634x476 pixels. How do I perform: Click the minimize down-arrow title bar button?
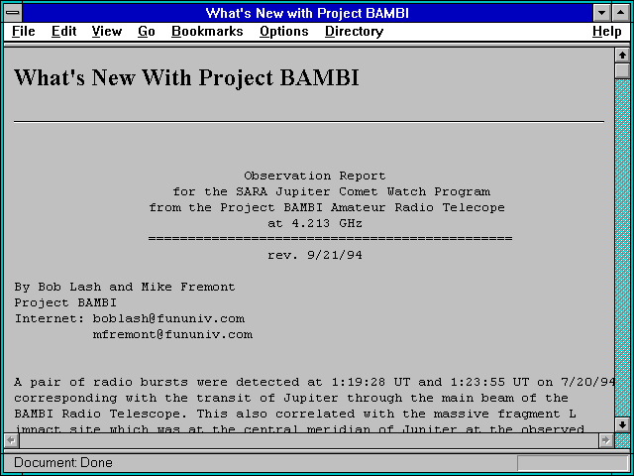601,13
